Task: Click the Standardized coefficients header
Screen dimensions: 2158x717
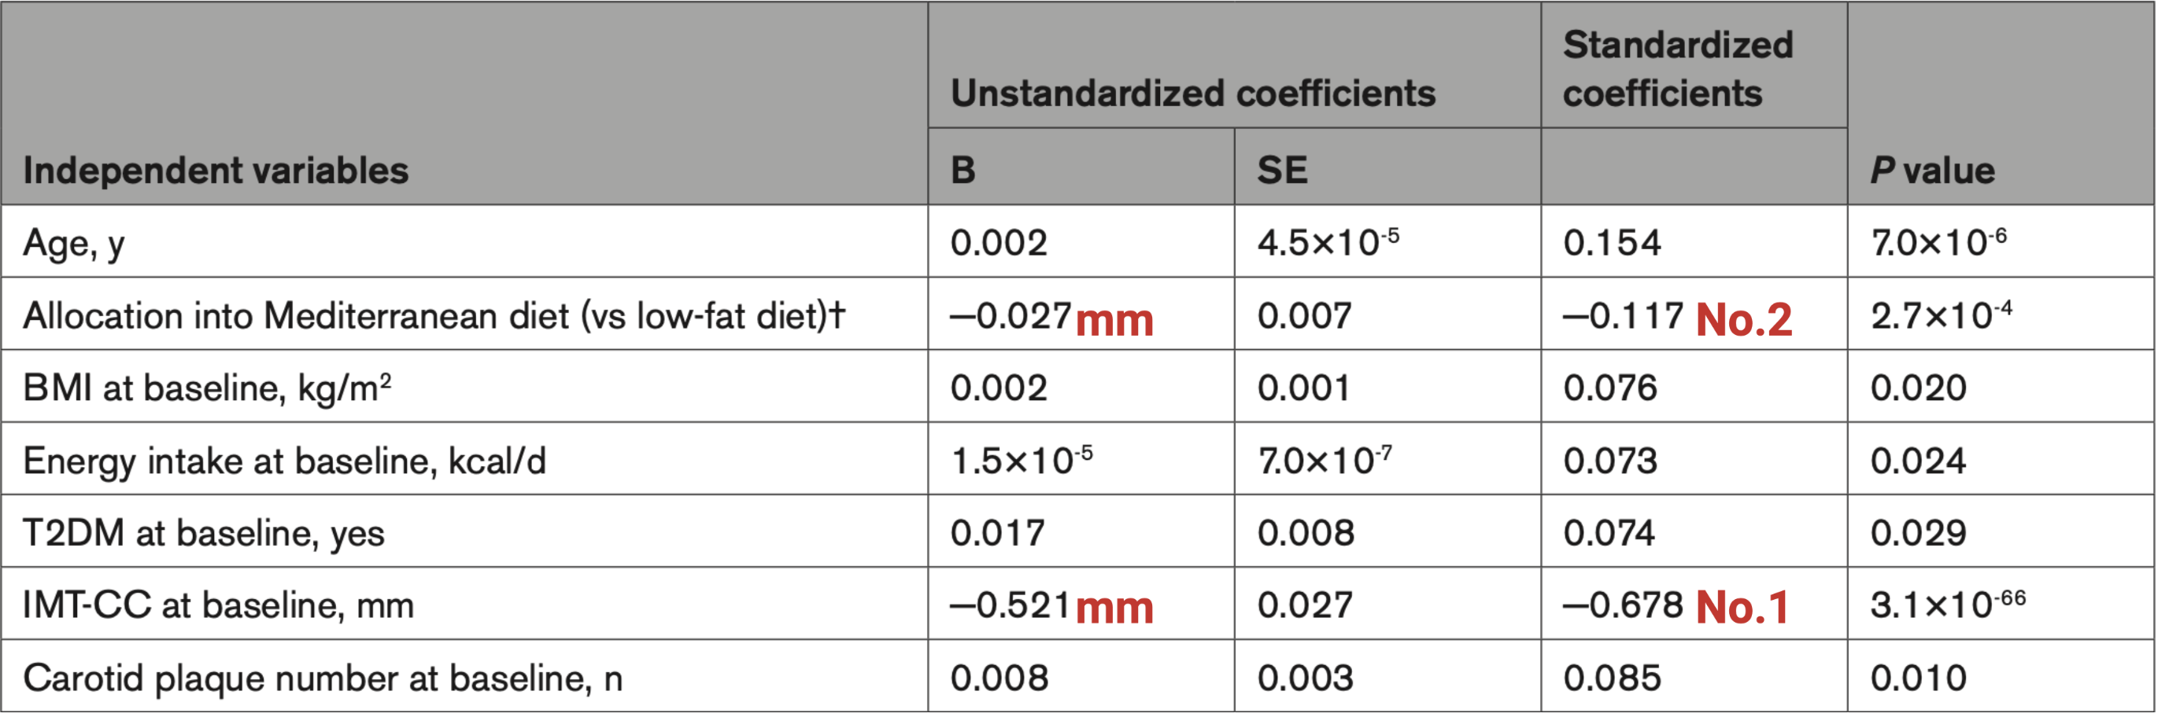Action: pos(1678,68)
